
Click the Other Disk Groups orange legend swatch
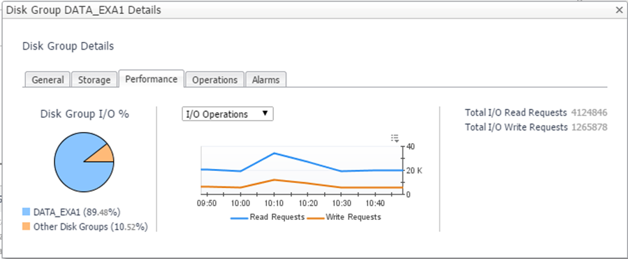27,227
